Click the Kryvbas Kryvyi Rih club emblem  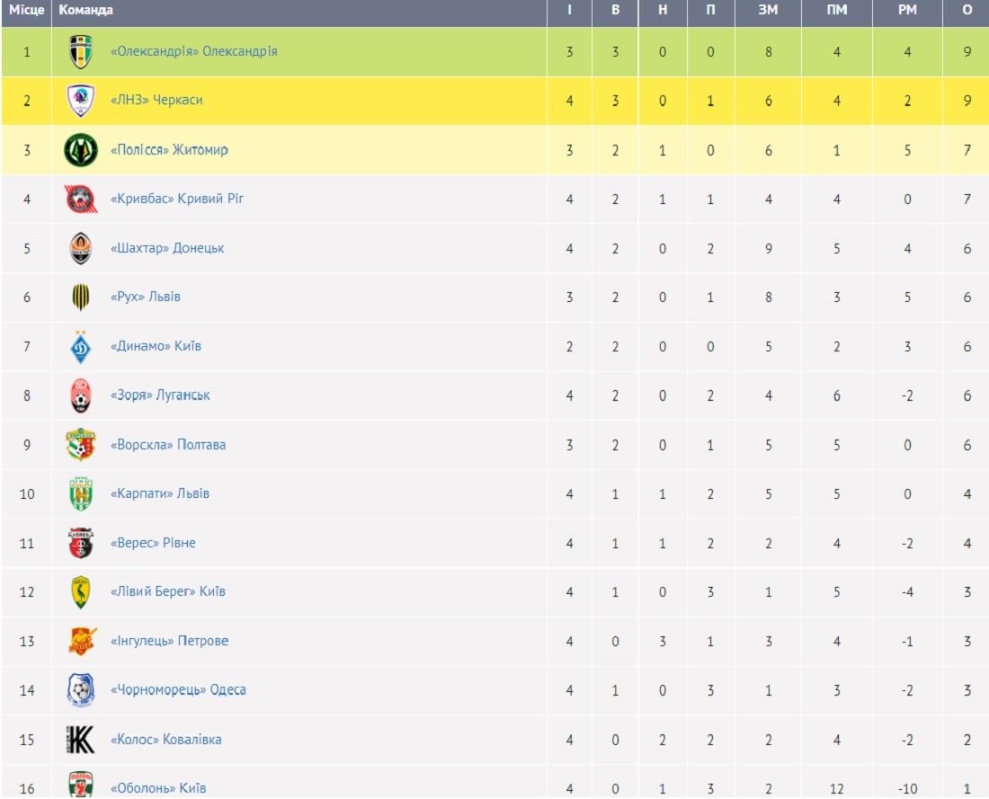pyautogui.click(x=81, y=200)
